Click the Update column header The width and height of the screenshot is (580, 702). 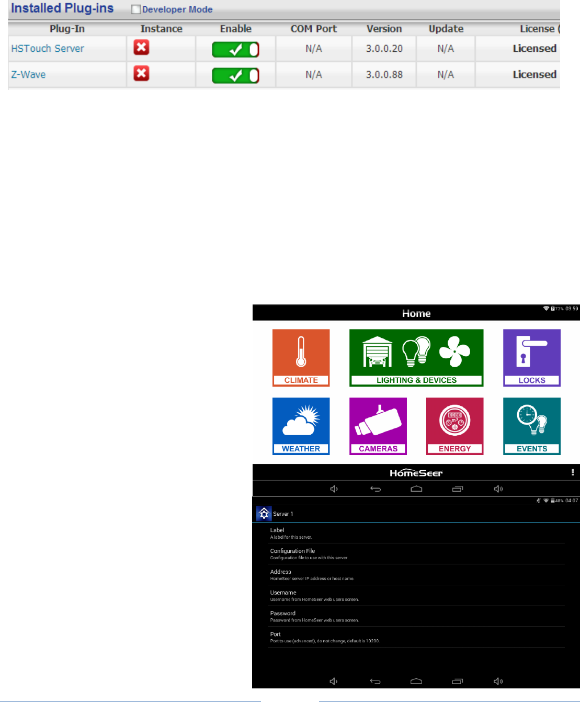pos(446,29)
